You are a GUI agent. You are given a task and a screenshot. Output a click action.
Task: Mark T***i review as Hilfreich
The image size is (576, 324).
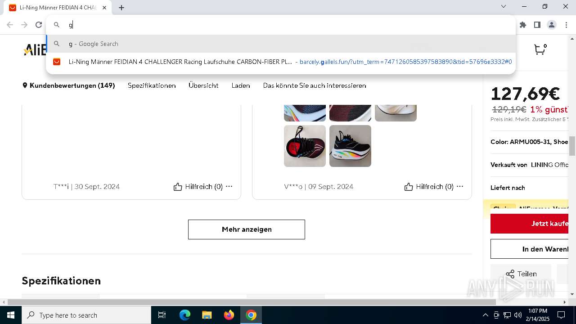click(198, 187)
